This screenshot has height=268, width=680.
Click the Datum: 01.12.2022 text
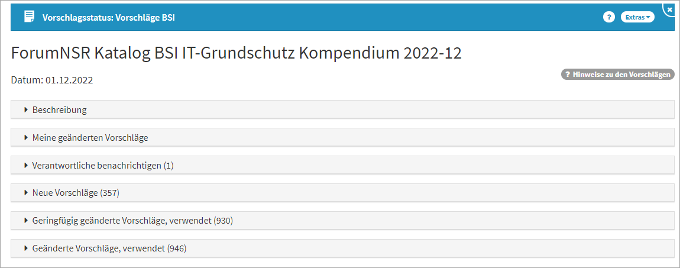tap(52, 80)
